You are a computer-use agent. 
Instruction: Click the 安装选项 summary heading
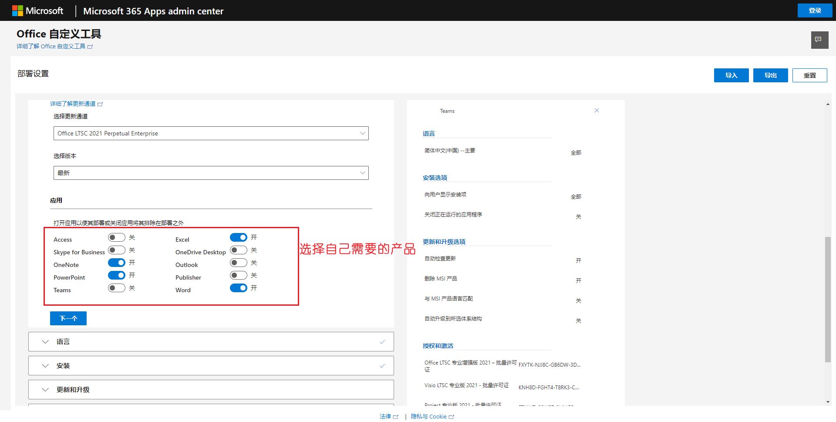[x=435, y=178]
